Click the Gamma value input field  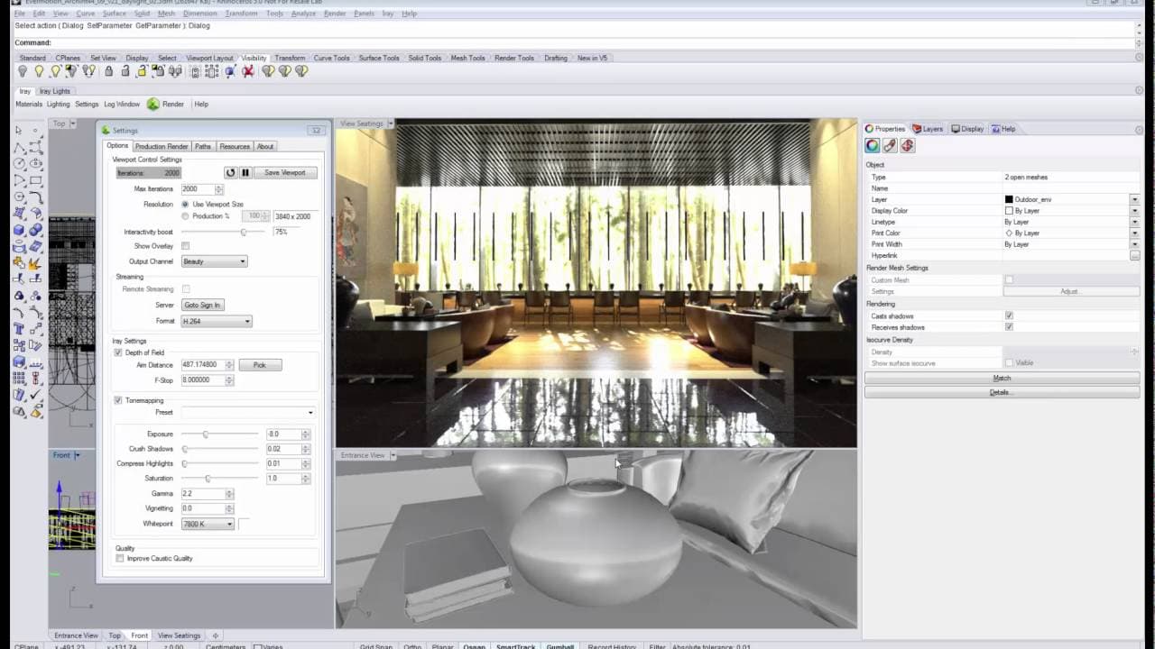pos(203,494)
